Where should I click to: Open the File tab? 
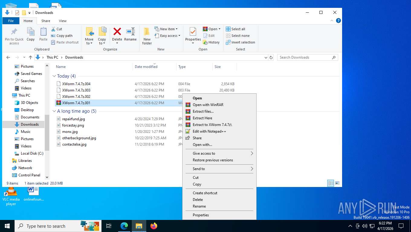(x=11, y=21)
